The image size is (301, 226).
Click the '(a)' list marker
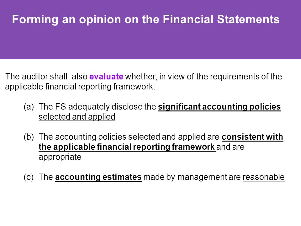tap(29, 107)
